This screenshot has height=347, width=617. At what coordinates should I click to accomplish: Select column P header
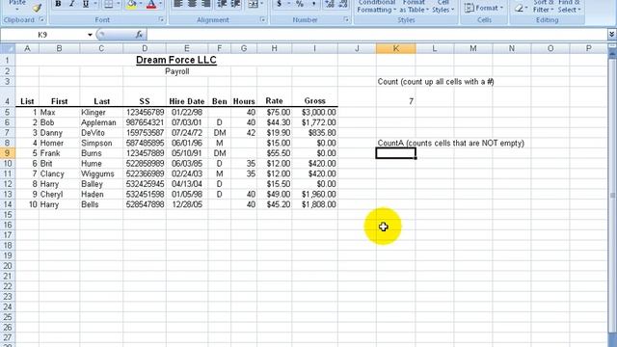[x=588, y=48]
